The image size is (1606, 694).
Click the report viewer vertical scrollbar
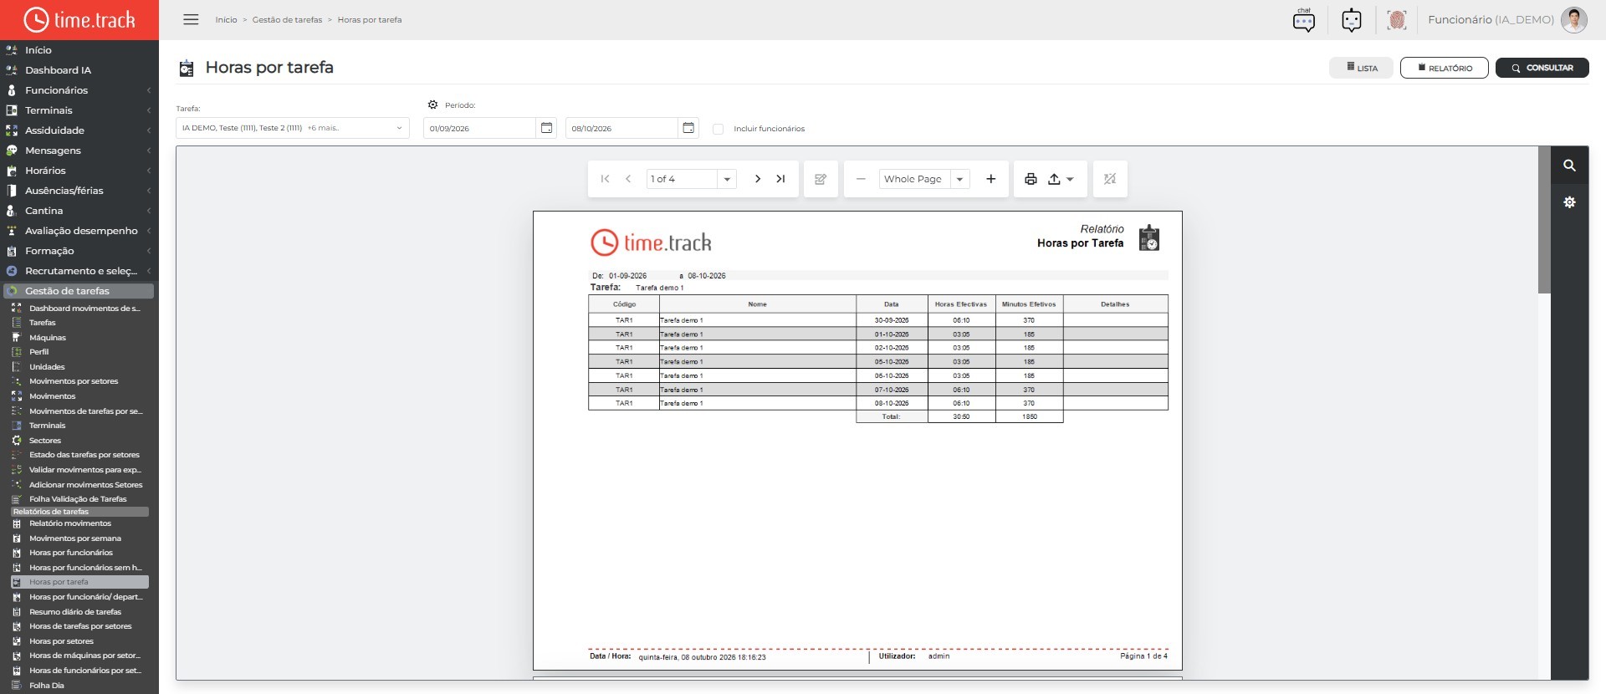[x=1544, y=220]
